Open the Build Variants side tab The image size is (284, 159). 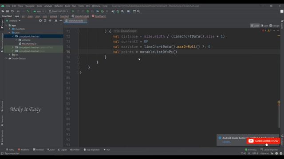2,138
